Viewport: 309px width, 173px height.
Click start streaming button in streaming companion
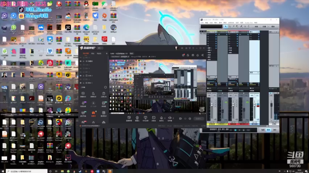point(198,119)
